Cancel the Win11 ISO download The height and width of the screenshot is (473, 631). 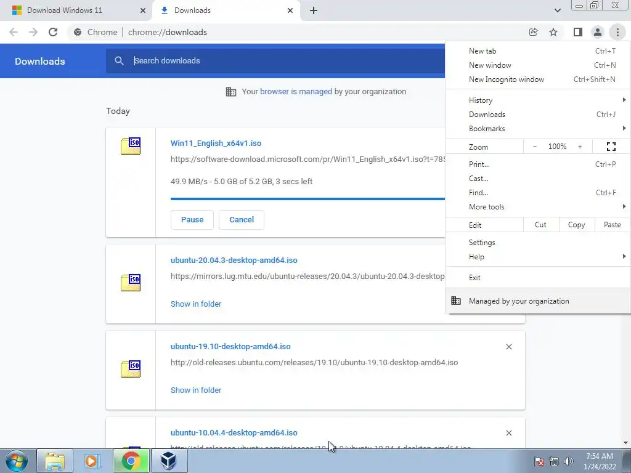[242, 220]
